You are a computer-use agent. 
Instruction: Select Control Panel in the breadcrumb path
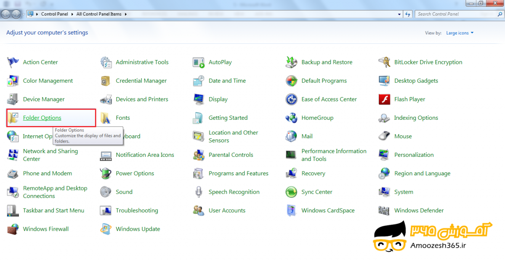(x=54, y=14)
